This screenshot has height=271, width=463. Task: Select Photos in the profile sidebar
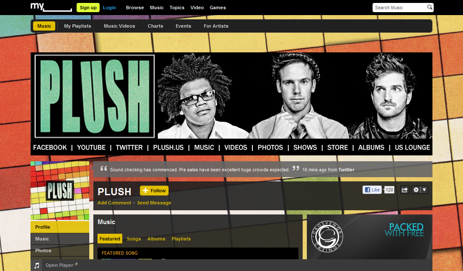pyautogui.click(x=60, y=250)
